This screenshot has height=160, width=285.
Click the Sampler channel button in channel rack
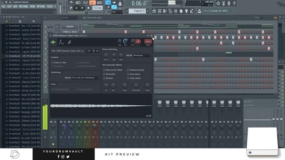70,27
